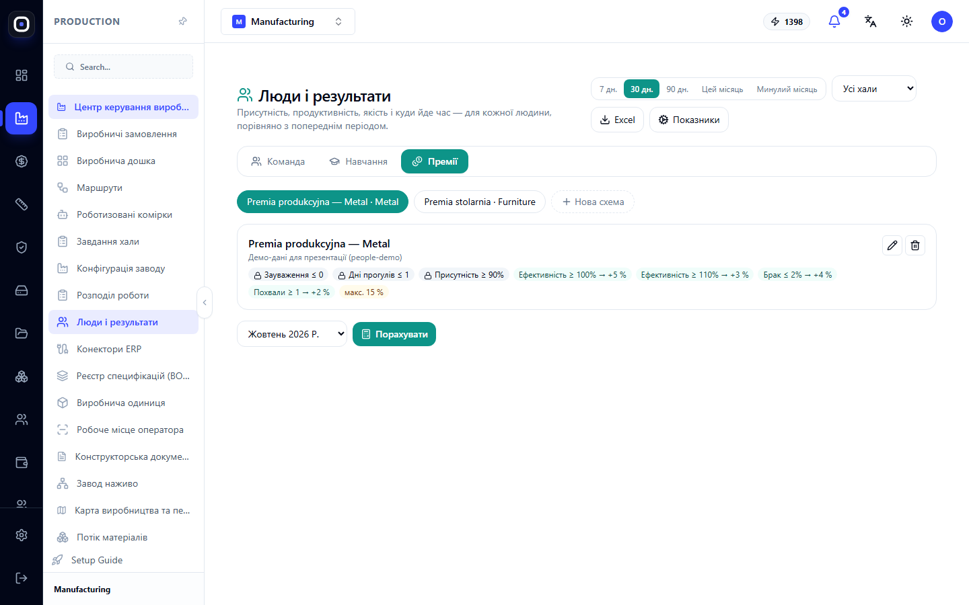This screenshot has width=969, height=605.
Task: Collapse the sidebar with the chevron handle
Action: click(x=205, y=302)
